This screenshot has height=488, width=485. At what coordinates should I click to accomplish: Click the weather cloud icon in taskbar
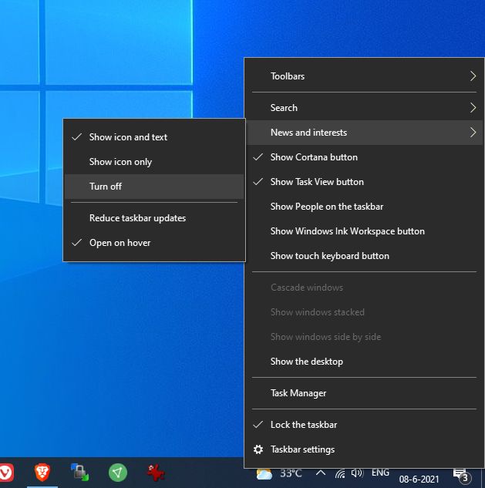[264, 474]
